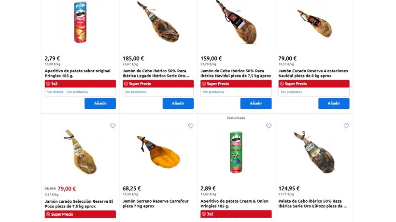Add Pringles original 185 g to cart
Image resolution: width=396 pixels, height=222 pixels.
coord(100,104)
